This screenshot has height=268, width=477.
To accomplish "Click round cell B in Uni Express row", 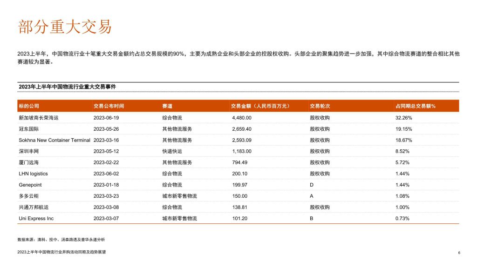I will tap(312, 219).
